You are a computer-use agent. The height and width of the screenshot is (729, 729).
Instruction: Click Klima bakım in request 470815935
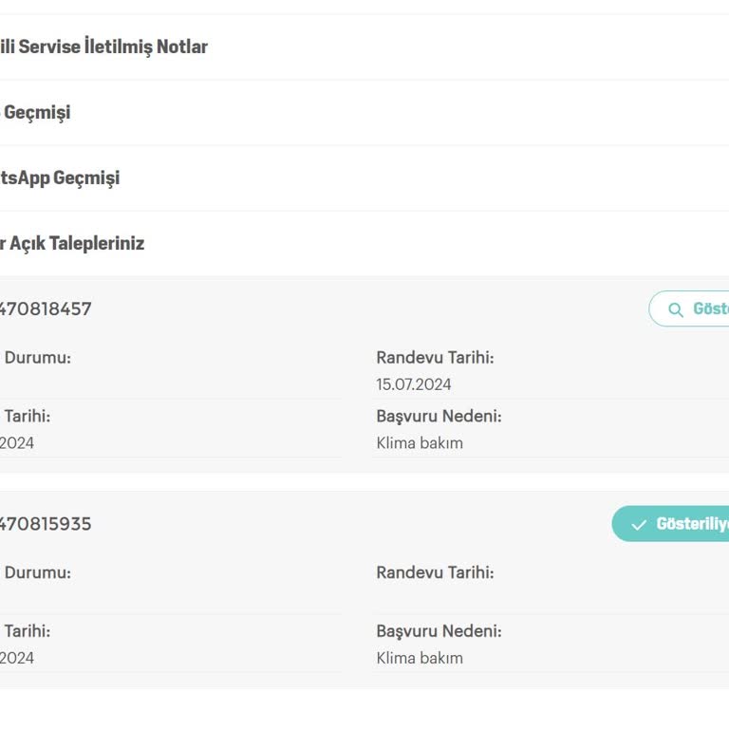[x=420, y=658]
